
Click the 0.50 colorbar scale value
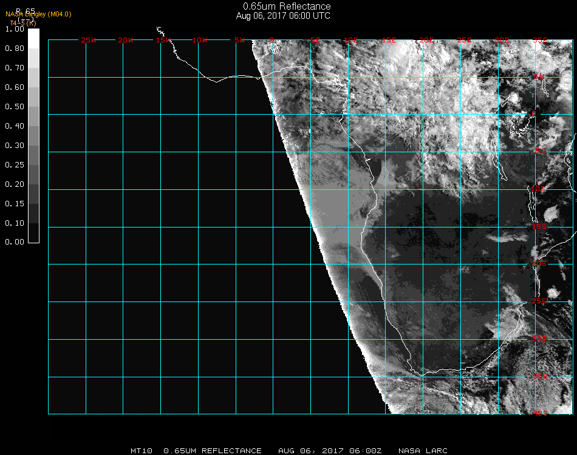click(x=15, y=107)
